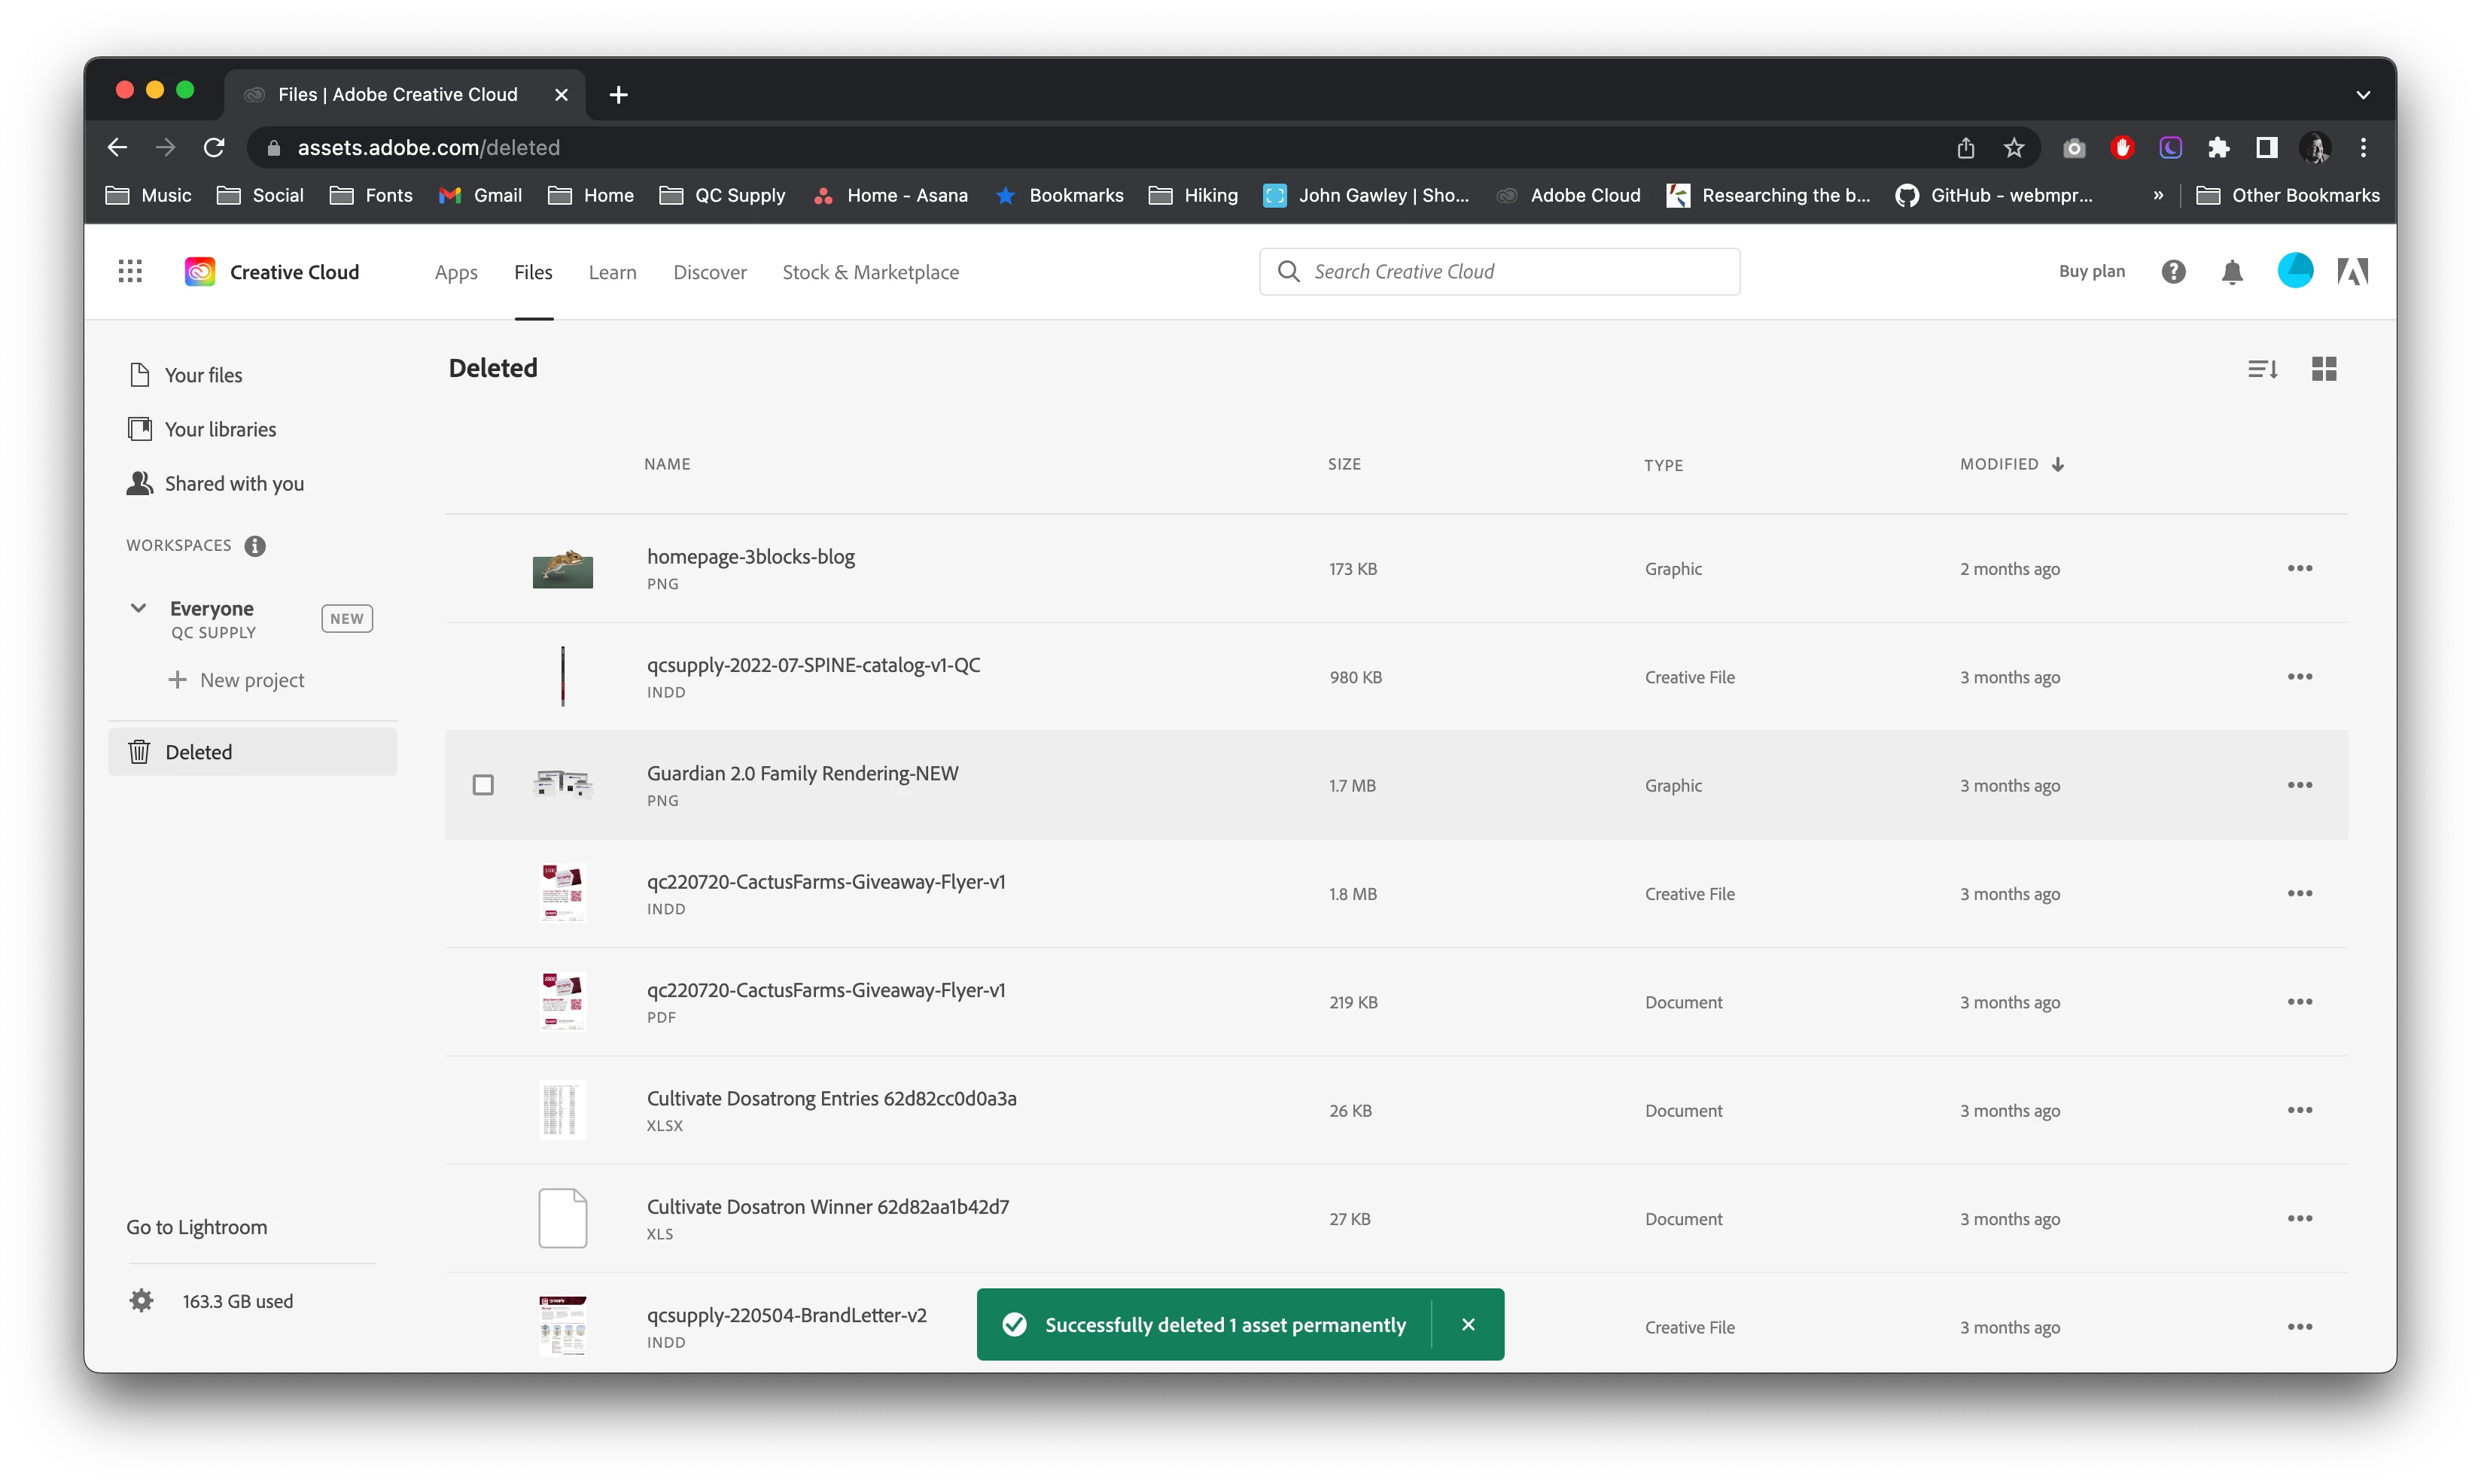Click the Buy plan button
This screenshot has width=2481, height=1484.
pyautogui.click(x=2091, y=271)
